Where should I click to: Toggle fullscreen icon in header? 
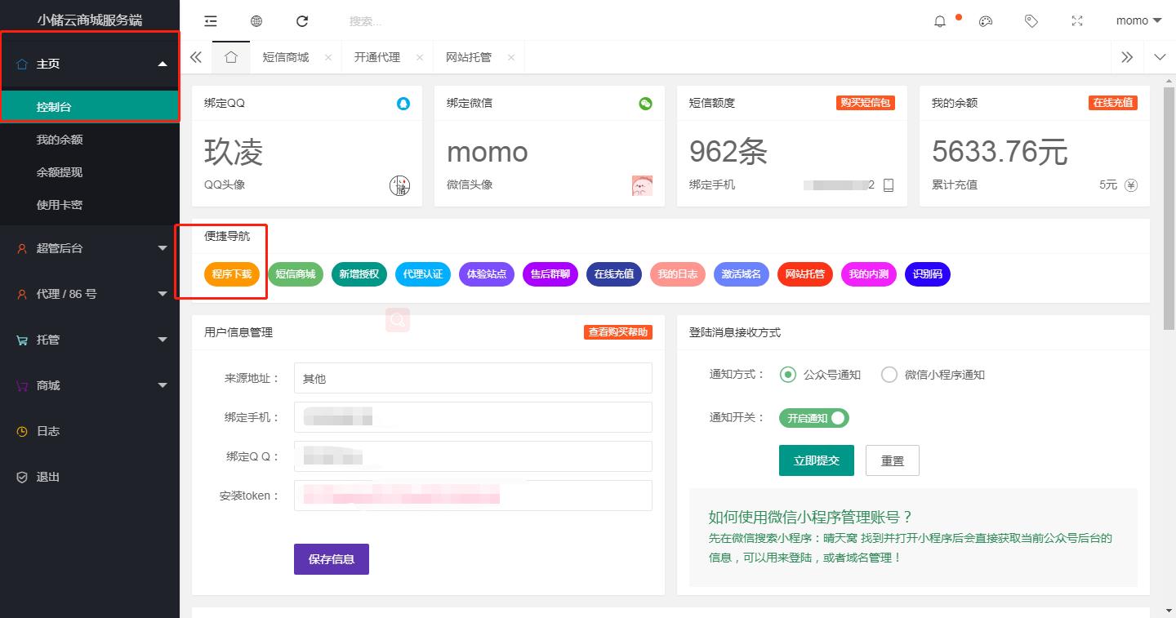pyautogui.click(x=1077, y=21)
